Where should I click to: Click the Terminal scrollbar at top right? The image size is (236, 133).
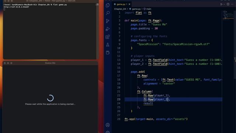click(97, 4)
